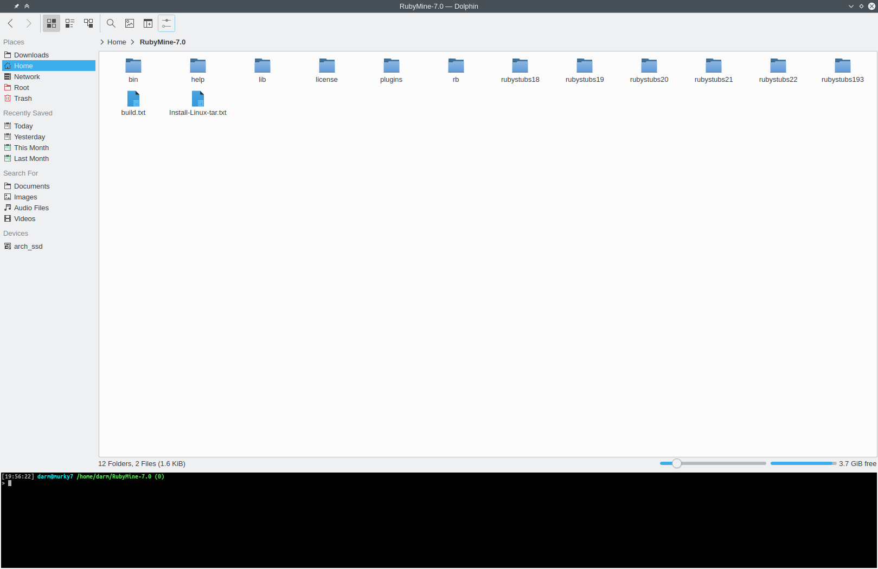Switch to Details tree view mode
The height and width of the screenshot is (569, 878).
coord(88,23)
